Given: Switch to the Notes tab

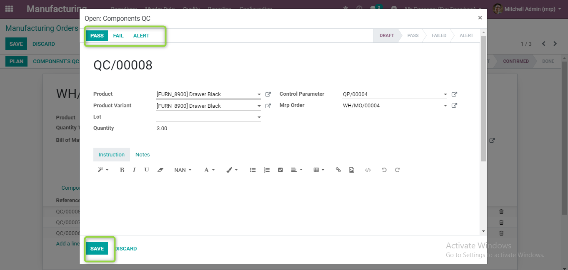Looking at the screenshot, I should 143,154.
